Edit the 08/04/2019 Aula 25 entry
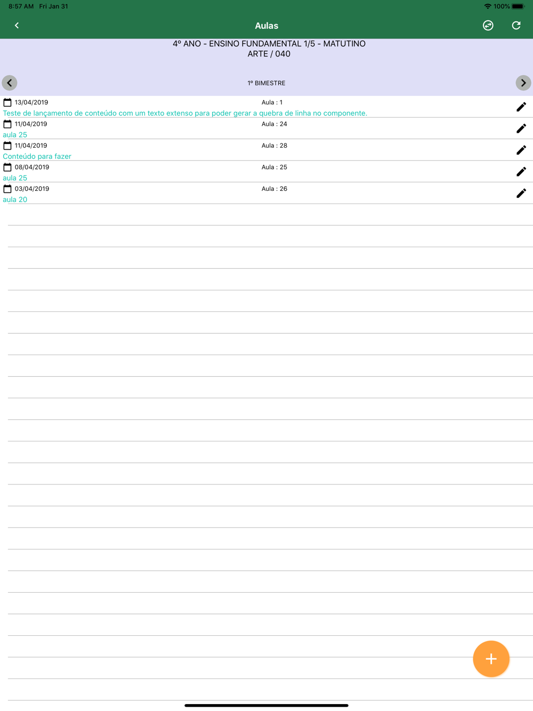This screenshot has height=711, width=533. pos(521,172)
